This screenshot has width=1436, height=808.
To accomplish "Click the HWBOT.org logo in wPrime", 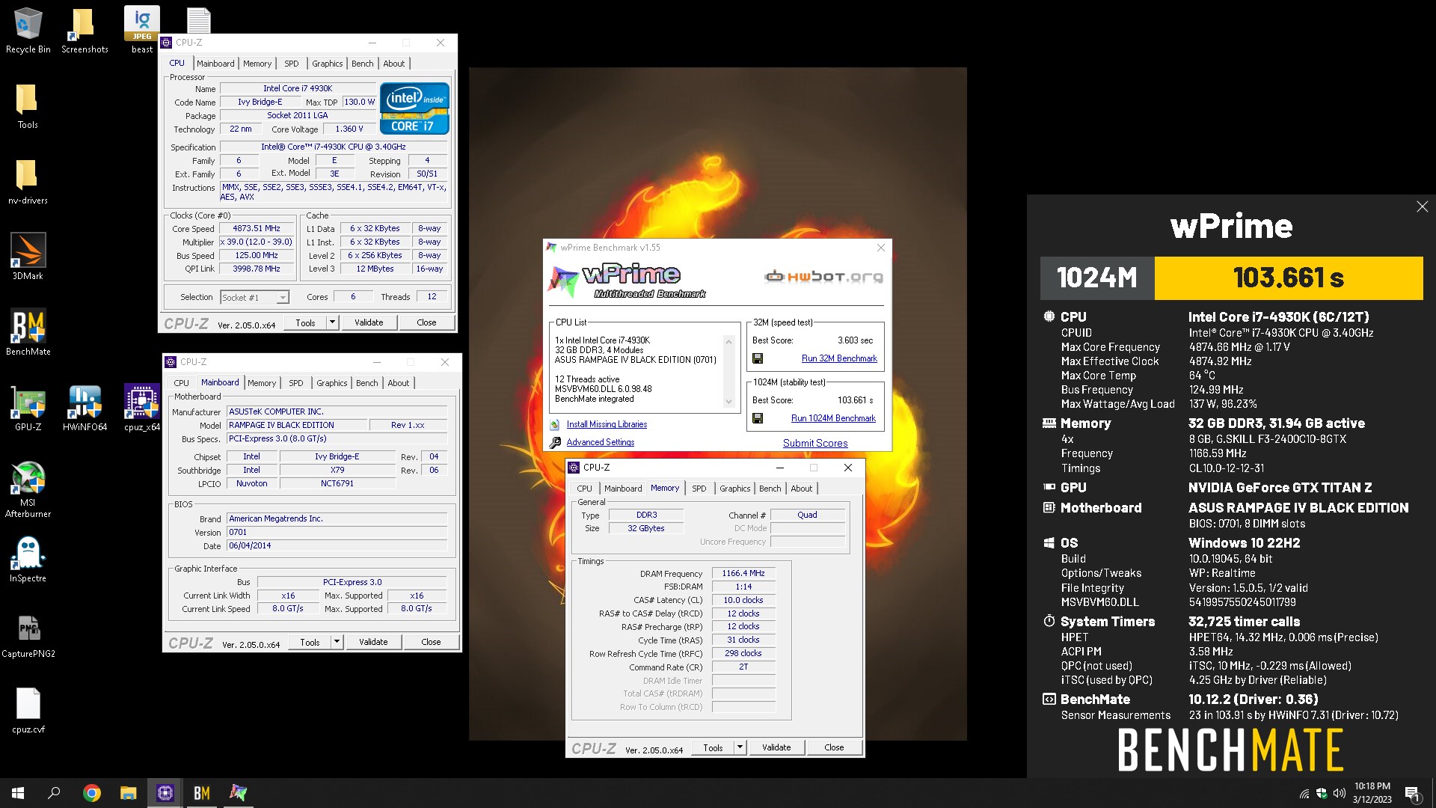I will coord(823,277).
